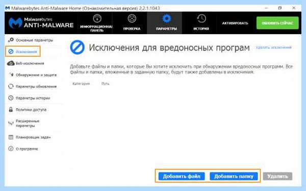Click the Удалить исключения link
306x191 pixels.
tap(273, 47)
